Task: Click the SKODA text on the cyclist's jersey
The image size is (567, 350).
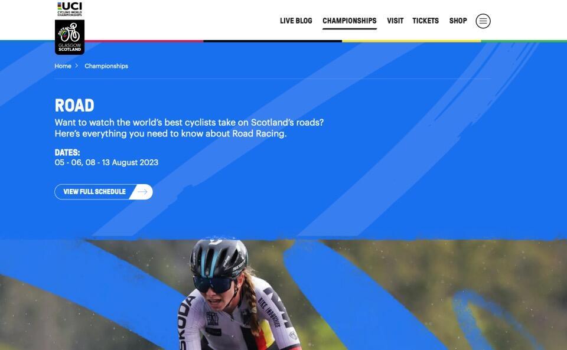Action: (185, 322)
